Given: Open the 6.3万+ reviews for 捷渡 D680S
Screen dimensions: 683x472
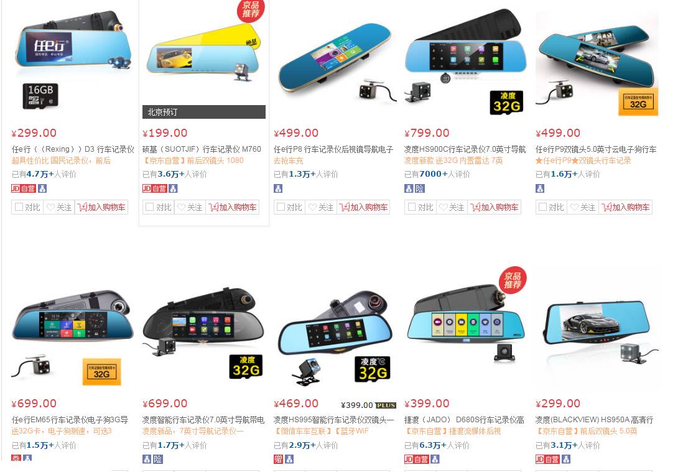Looking at the screenshot, I should pyautogui.click(x=433, y=445).
